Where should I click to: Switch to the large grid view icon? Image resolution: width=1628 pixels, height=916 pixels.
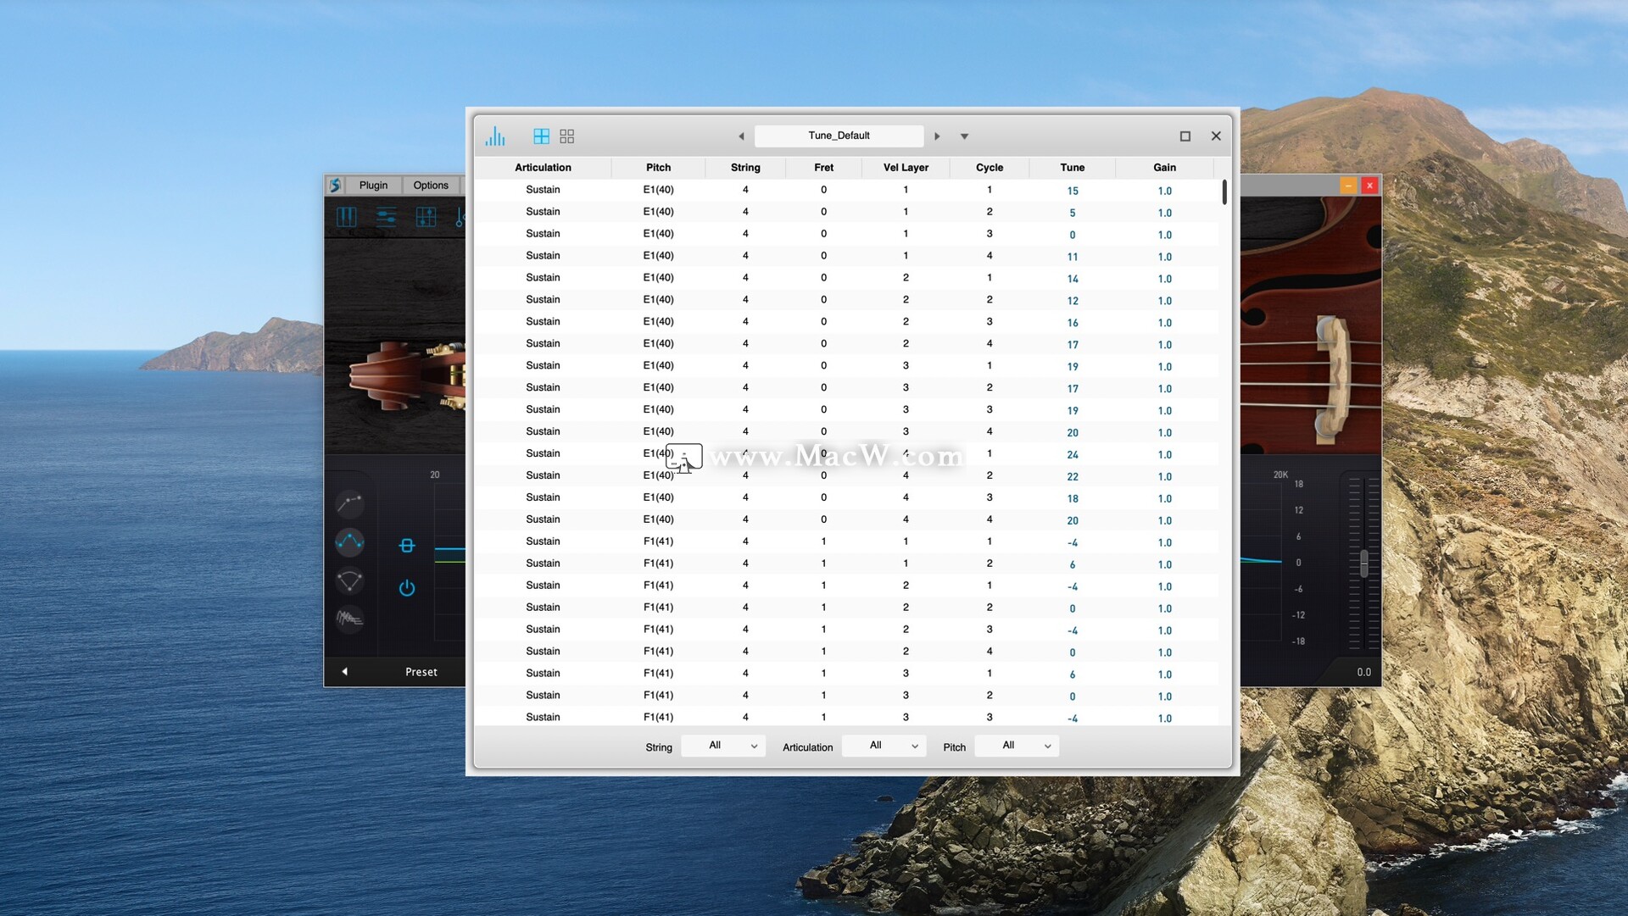tap(541, 136)
